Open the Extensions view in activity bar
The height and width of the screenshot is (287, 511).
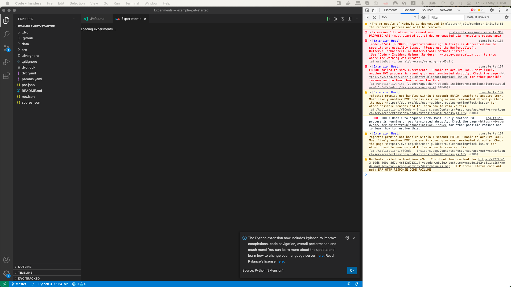pyautogui.click(x=6, y=76)
